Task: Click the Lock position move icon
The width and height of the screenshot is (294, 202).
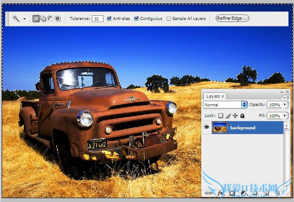Action: point(235,116)
